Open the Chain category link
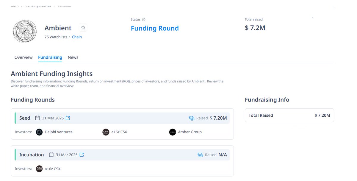Image resolution: width=357 pixels, height=181 pixels. 77,37
